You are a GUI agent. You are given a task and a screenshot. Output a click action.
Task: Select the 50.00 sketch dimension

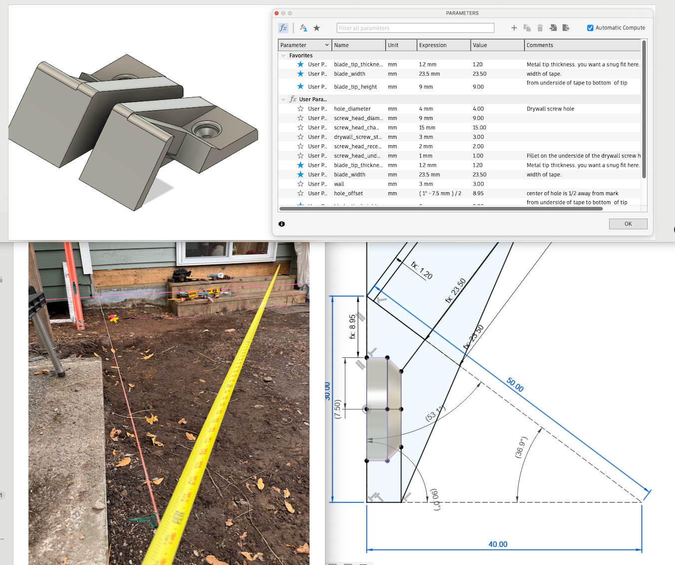(x=515, y=385)
